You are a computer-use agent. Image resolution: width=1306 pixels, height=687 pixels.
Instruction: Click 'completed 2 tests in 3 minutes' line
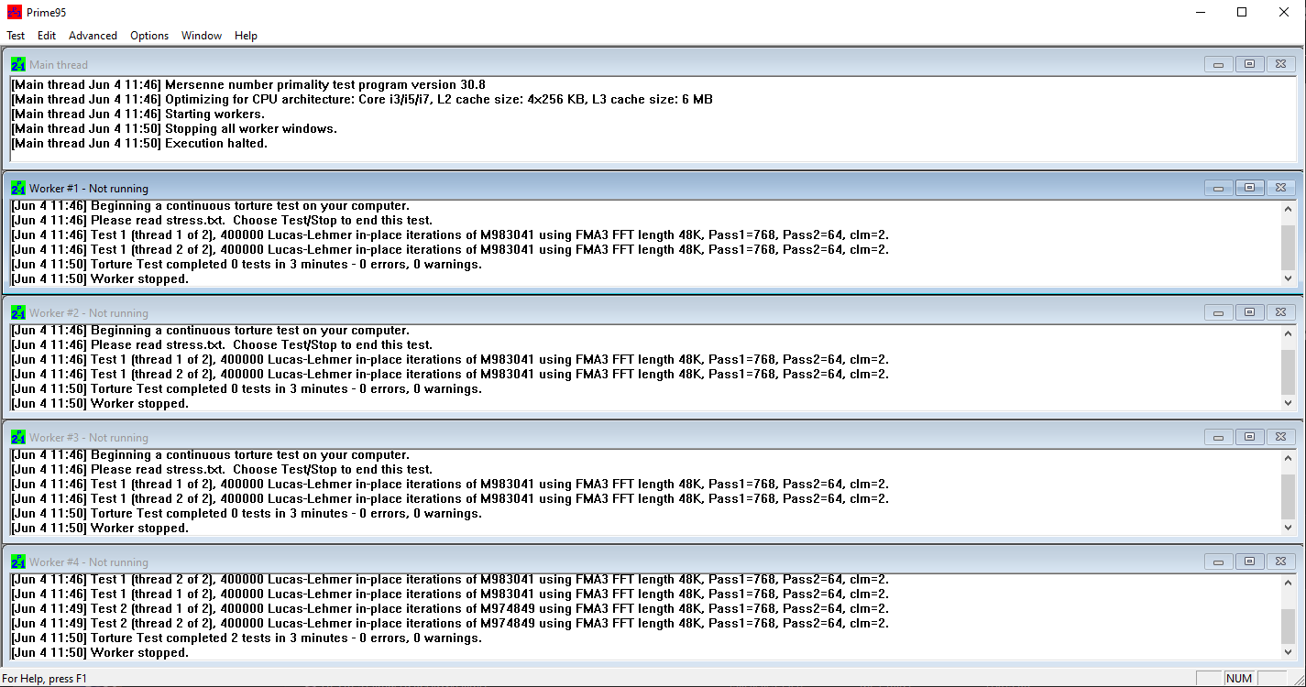coord(247,638)
